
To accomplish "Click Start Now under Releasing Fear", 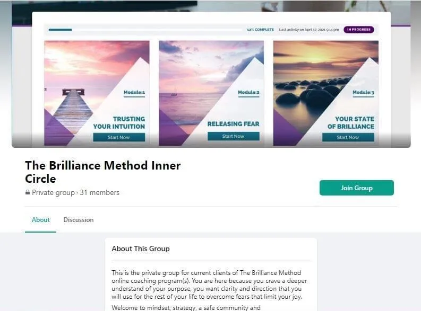I will pyautogui.click(x=233, y=136).
